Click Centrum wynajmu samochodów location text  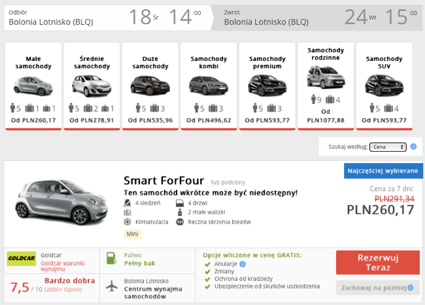coord(153,293)
